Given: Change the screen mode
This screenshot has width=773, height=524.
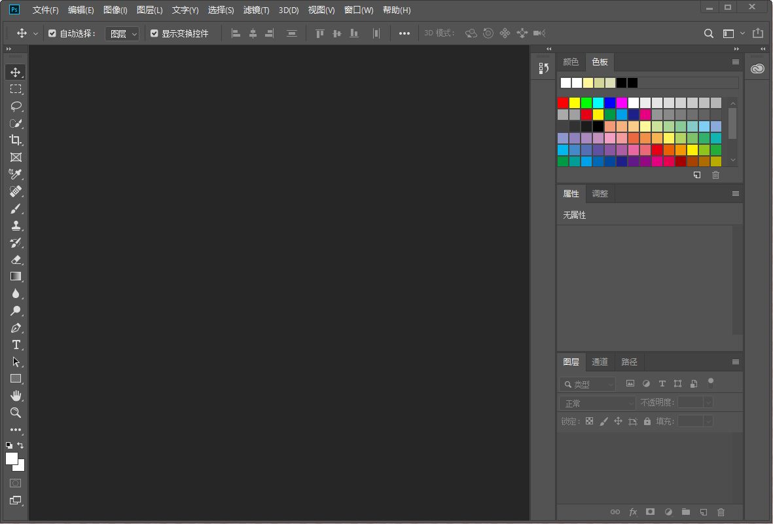Looking at the screenshot, I should 16,500.
